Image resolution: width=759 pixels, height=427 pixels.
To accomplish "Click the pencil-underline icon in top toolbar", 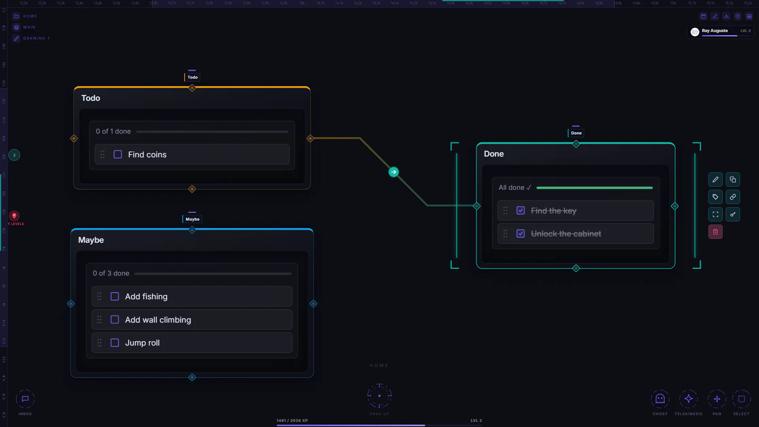I will [x=715, y=17].
